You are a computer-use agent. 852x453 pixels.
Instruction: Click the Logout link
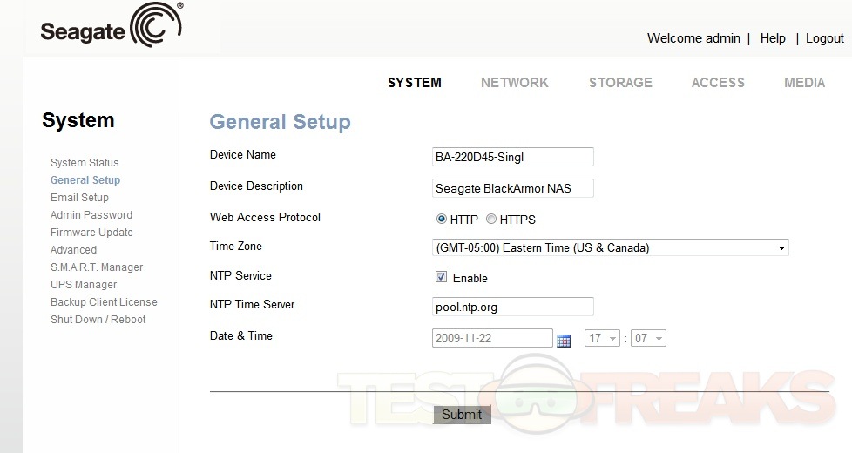tap(824, 38)
